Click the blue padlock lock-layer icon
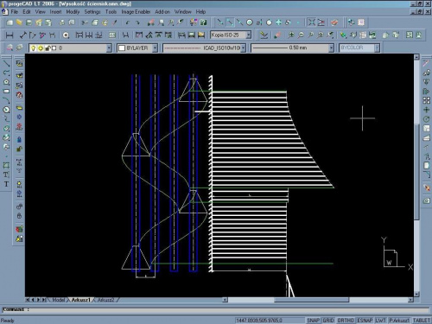 click(19, 140)
